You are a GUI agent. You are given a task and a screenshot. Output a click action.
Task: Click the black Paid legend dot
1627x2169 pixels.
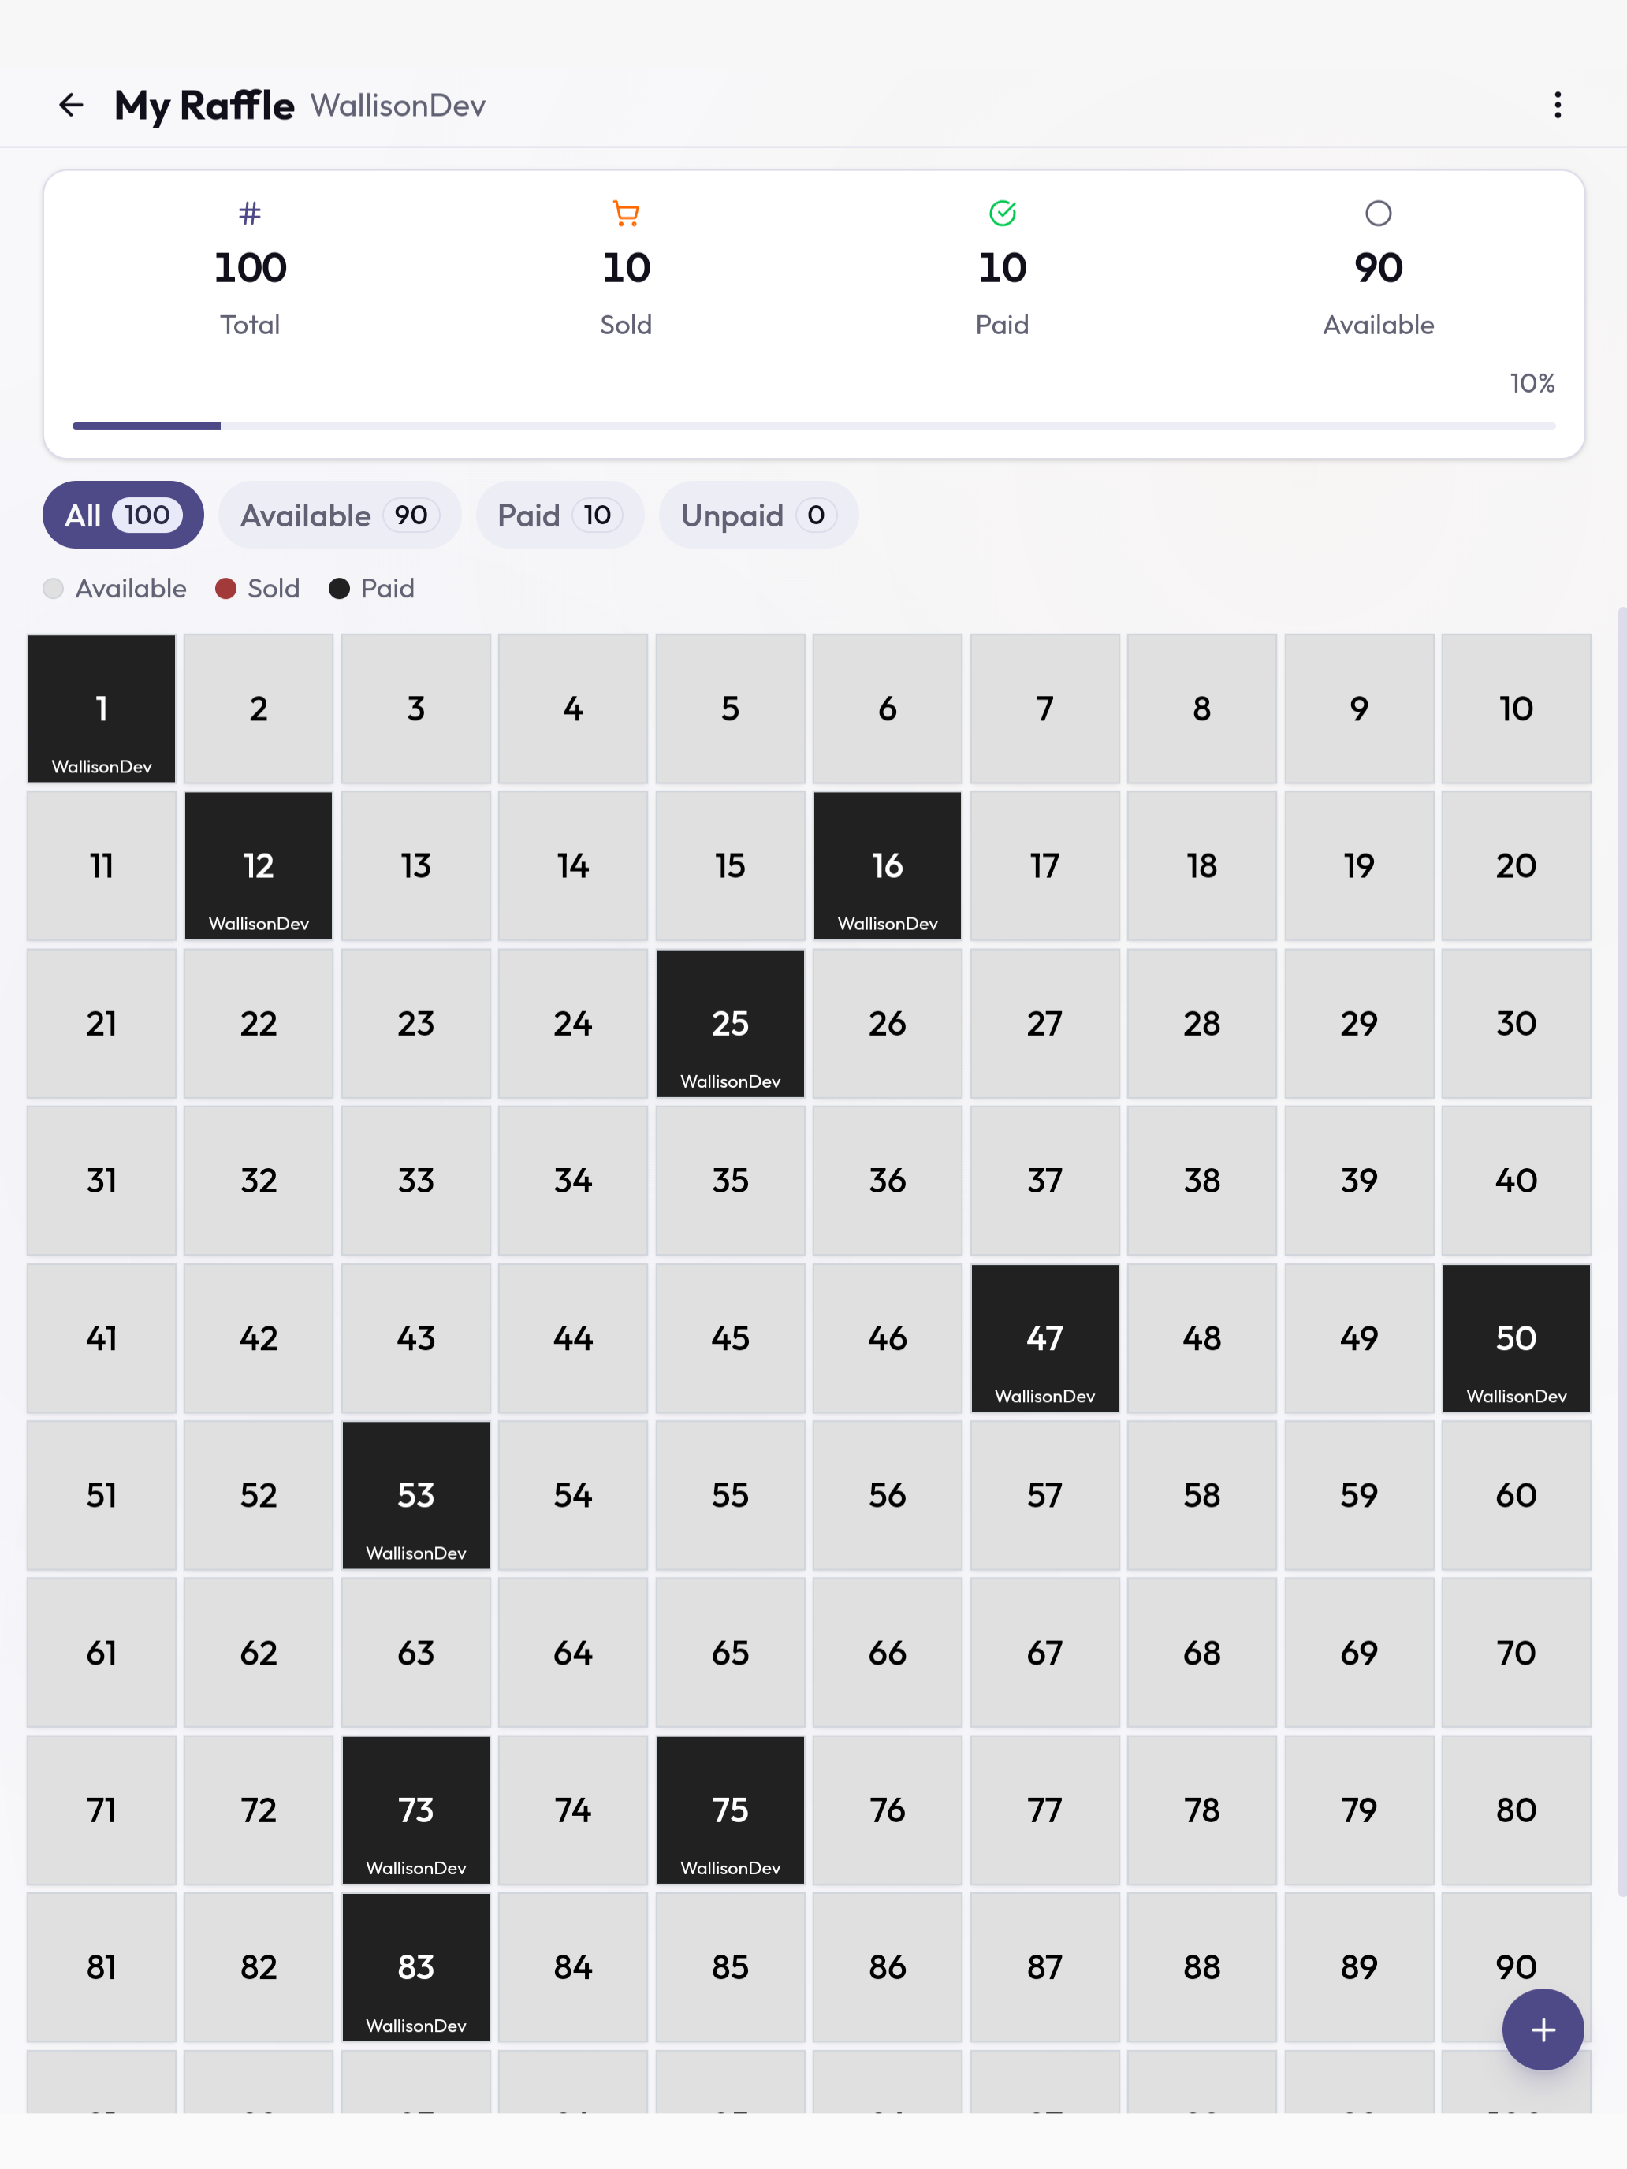339,588
